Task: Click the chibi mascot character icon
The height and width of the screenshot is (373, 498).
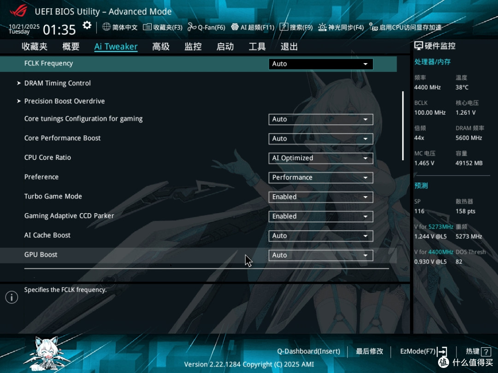Action: pos(47,354)
